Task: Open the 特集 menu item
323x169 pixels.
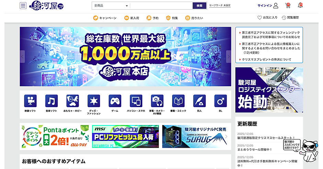Action: [x=172, y=18]
